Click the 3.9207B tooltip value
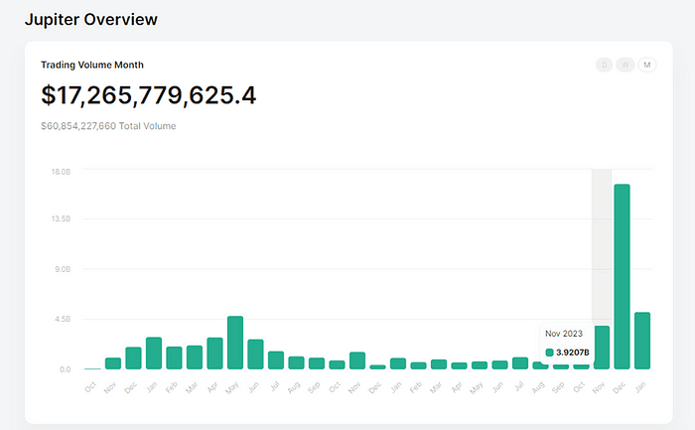This screenshot has width=695, height=430. pos(574,352)
